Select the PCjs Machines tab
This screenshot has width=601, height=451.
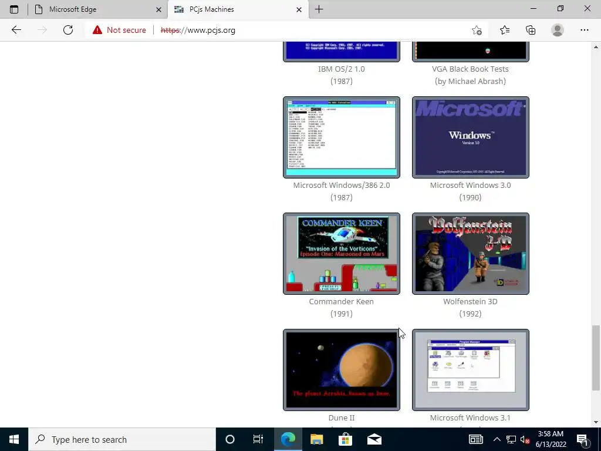[x=238, y=9]
